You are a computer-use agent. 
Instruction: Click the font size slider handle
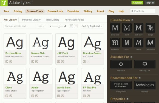point(59,26)
